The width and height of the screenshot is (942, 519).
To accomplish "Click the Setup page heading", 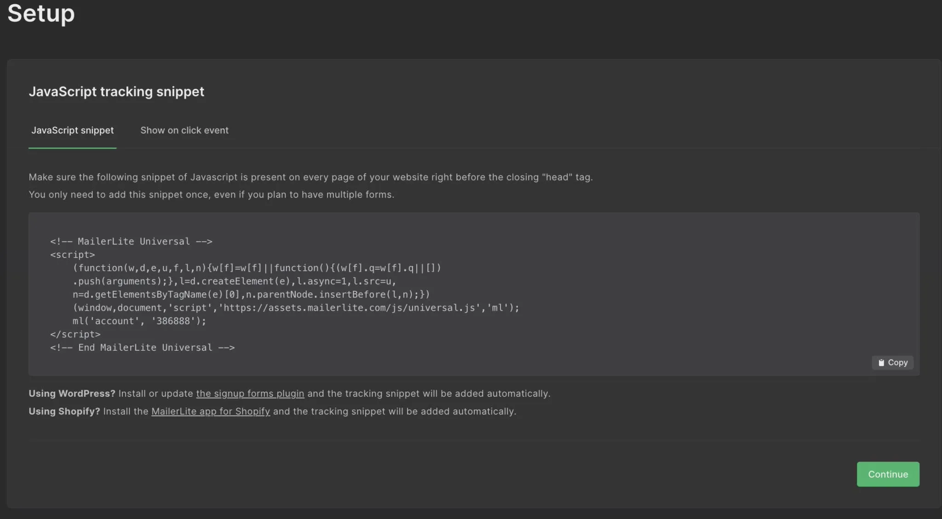I will click(41, 13).
